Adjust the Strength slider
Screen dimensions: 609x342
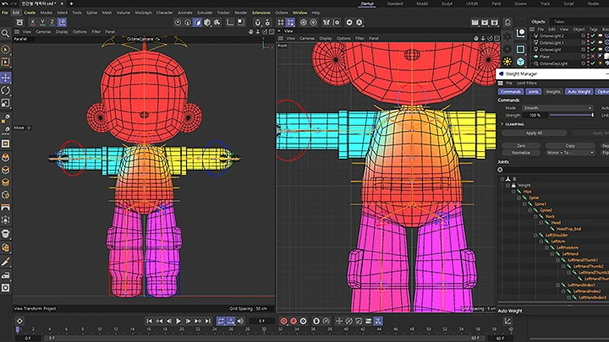[x=572, y=115]
